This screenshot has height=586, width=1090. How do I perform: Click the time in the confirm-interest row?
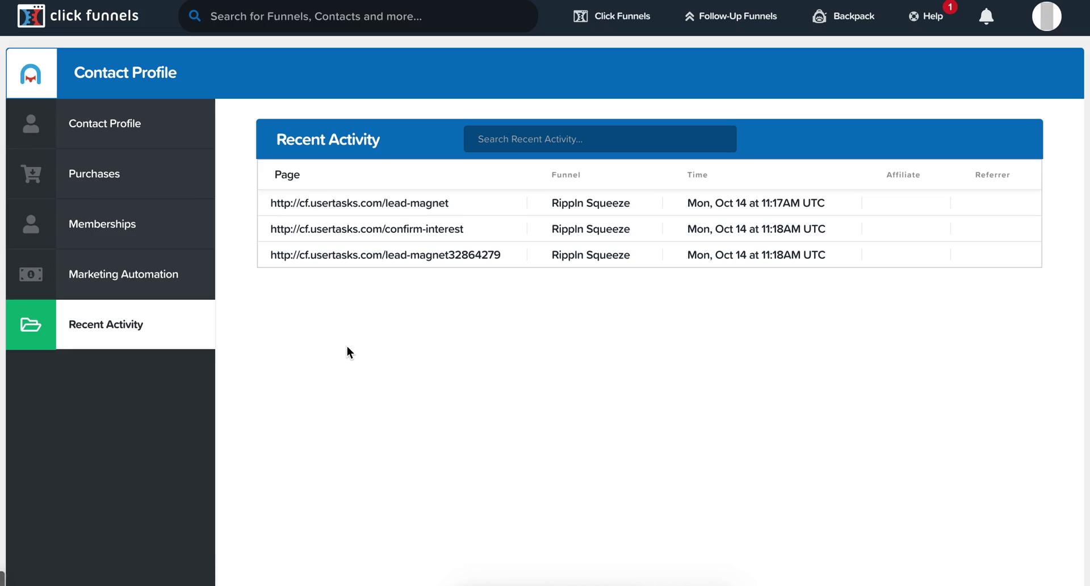point(756,229)
